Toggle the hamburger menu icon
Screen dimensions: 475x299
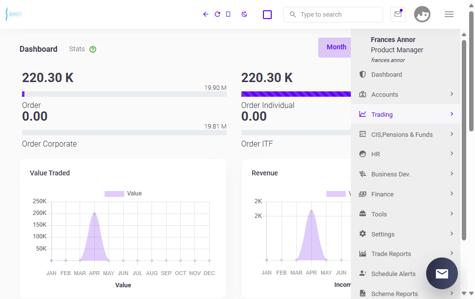click(x=449, y=14)
